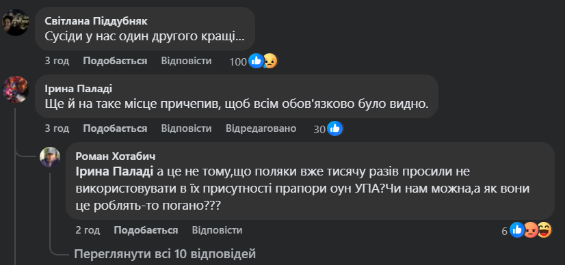Click the angry reaction icon on Роман's reply
565x265 pixels.
click(530, 230)
